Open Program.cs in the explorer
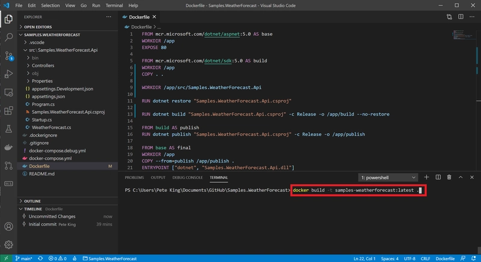This screenshot has width=481, height=262. 67,104
